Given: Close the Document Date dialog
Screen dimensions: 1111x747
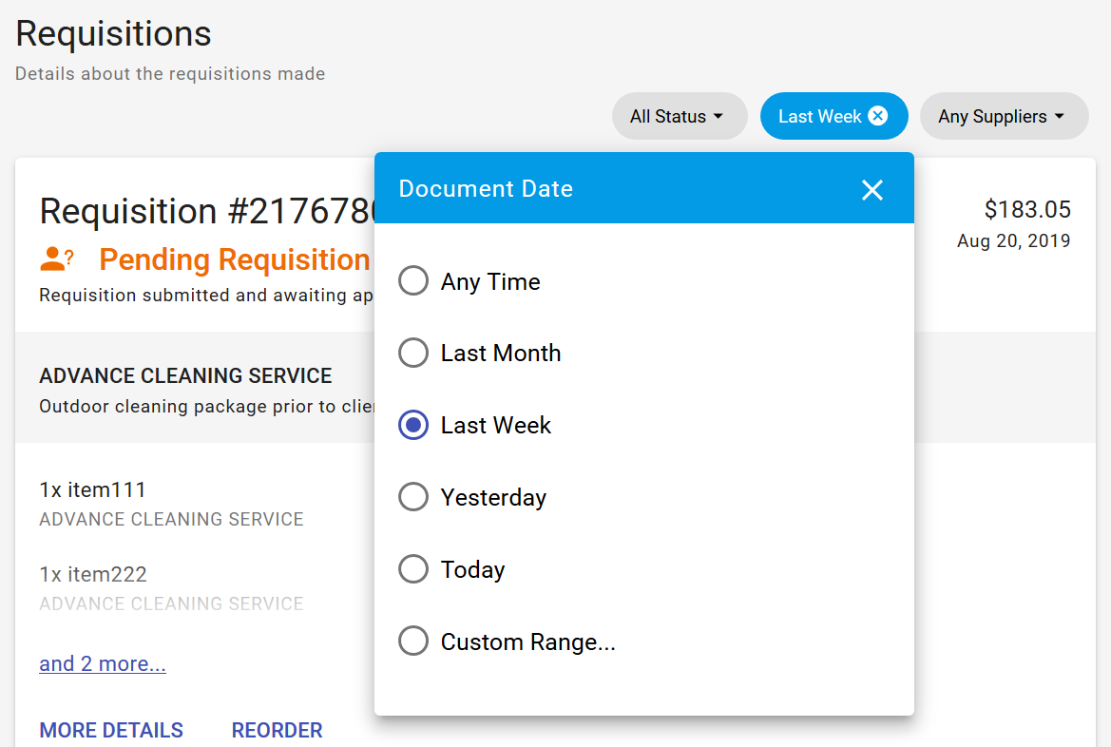Looking at the screenshot, I should (872, 189).
